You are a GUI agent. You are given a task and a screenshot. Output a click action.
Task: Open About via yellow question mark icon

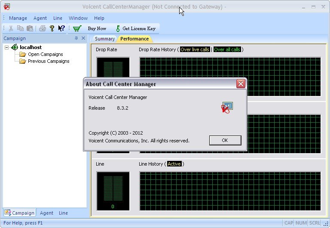(52, 28)
